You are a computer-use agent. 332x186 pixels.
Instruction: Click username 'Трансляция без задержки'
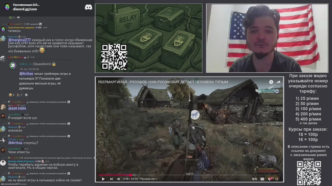(21, 27)
